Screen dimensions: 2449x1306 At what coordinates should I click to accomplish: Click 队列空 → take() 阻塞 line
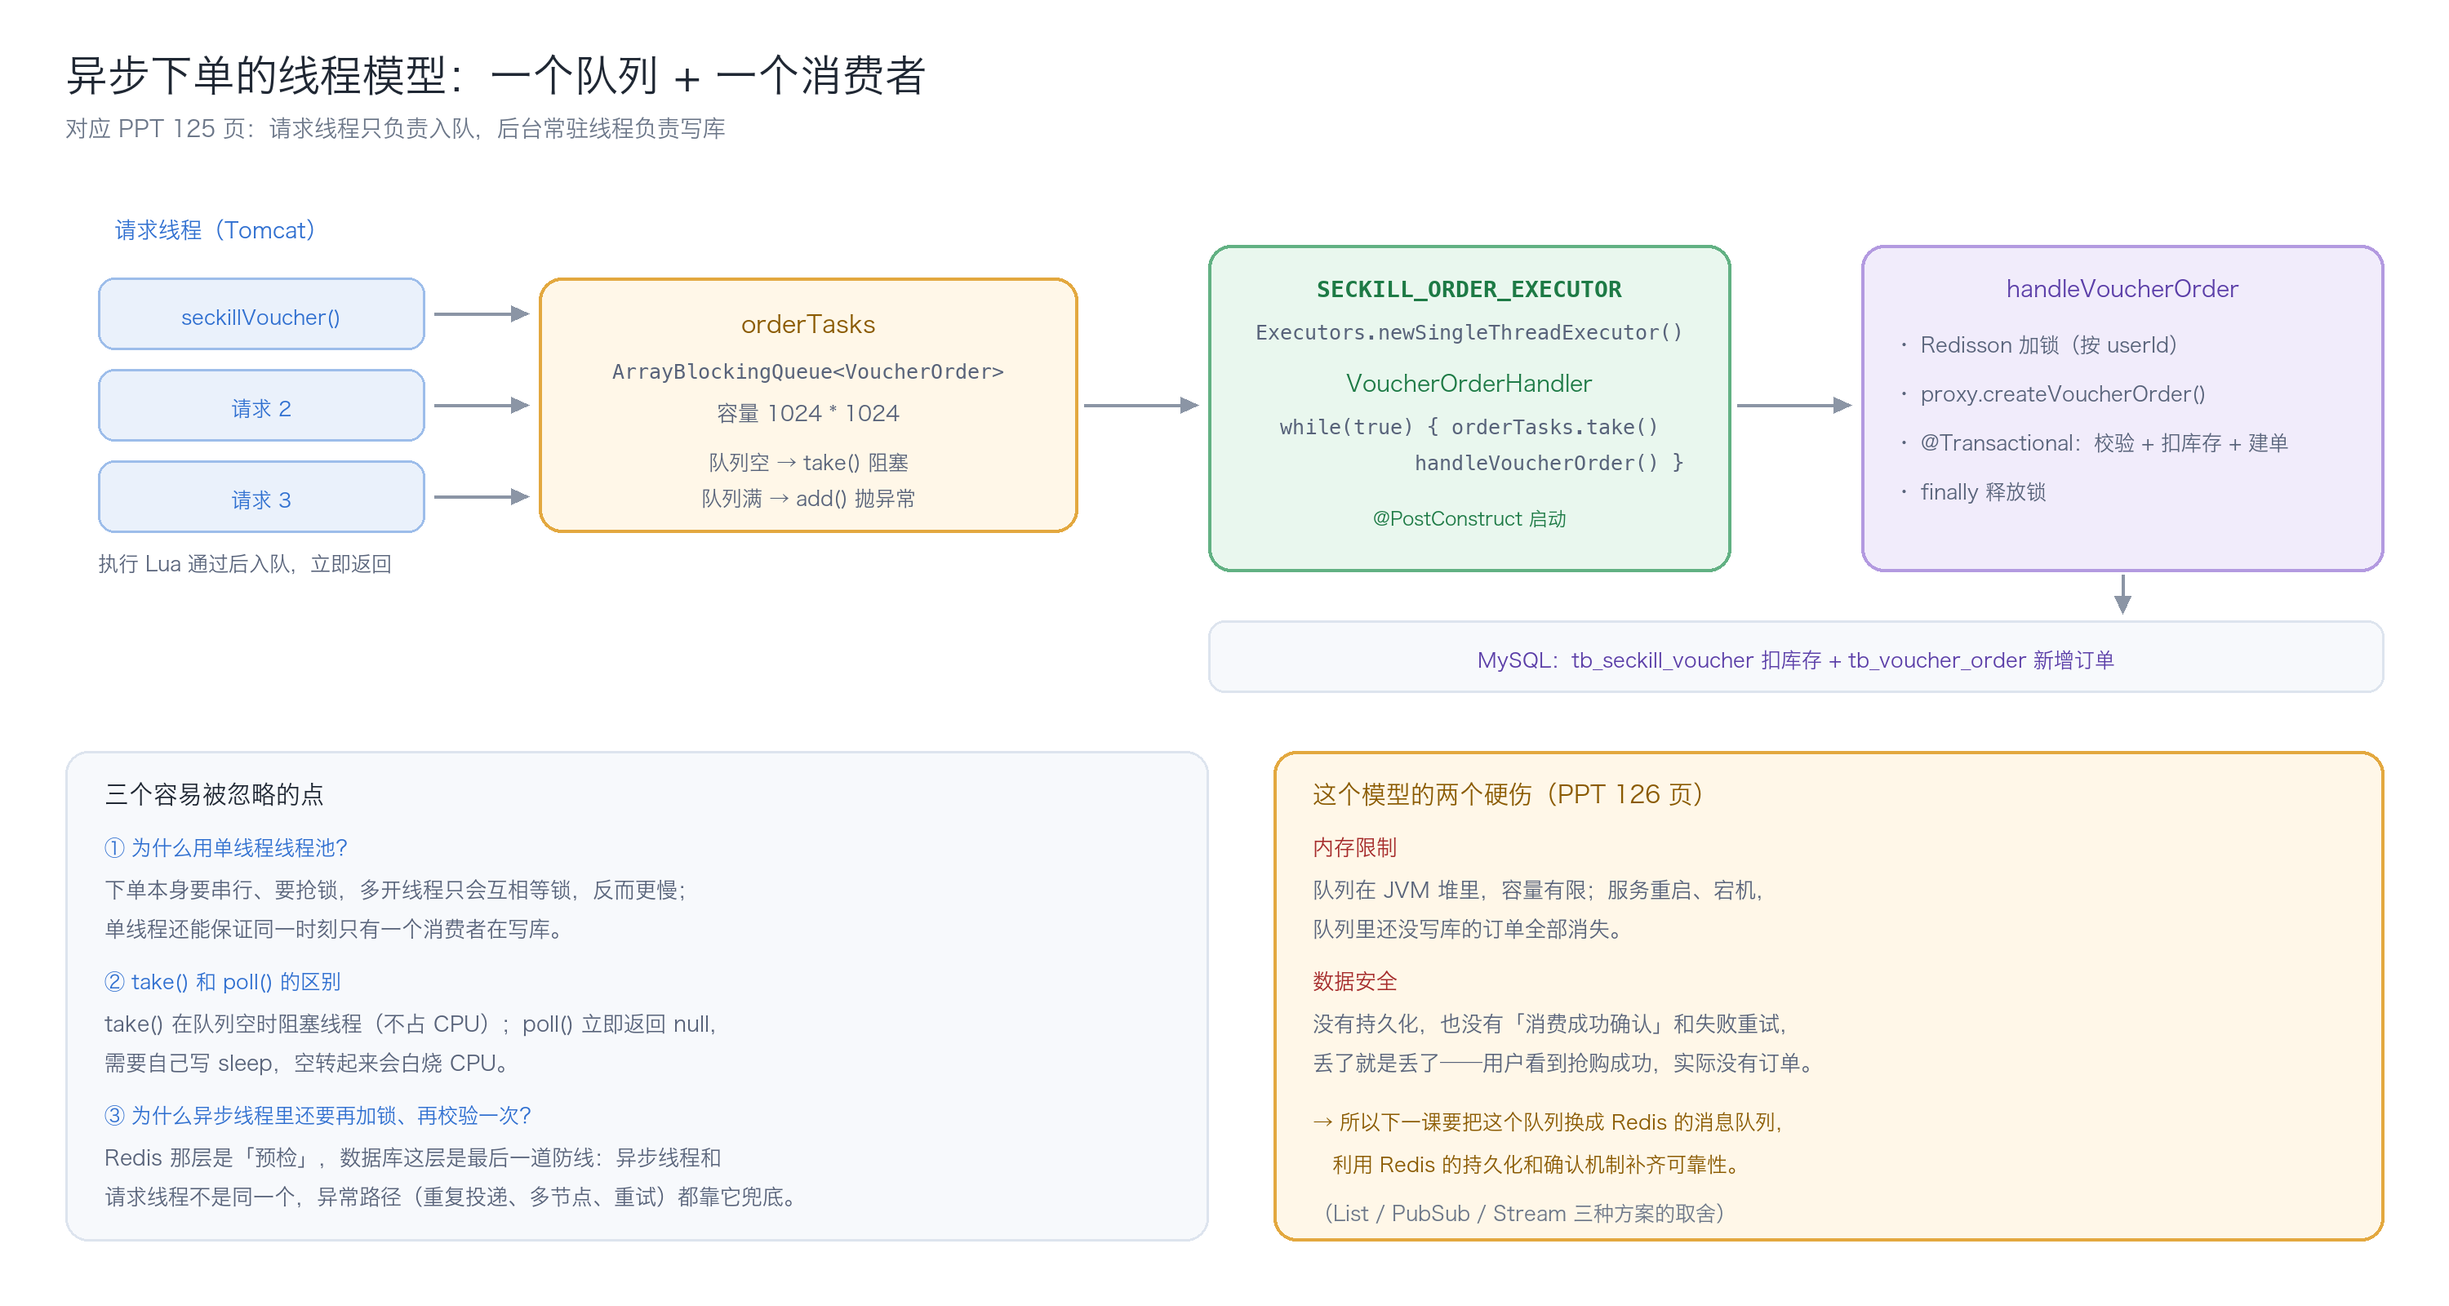[x=808, y=463]
